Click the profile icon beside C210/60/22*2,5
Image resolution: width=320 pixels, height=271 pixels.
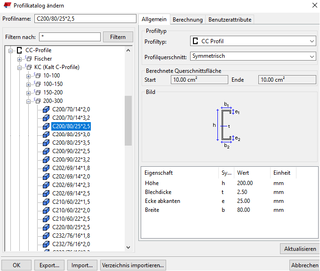[46, 219]
